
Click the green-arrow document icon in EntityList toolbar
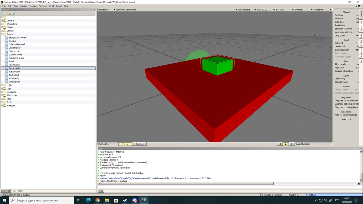tap(13, 13)
